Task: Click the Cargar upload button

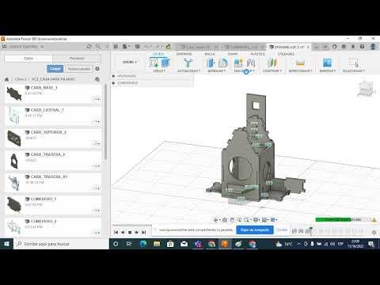Action: click(55, 69)
